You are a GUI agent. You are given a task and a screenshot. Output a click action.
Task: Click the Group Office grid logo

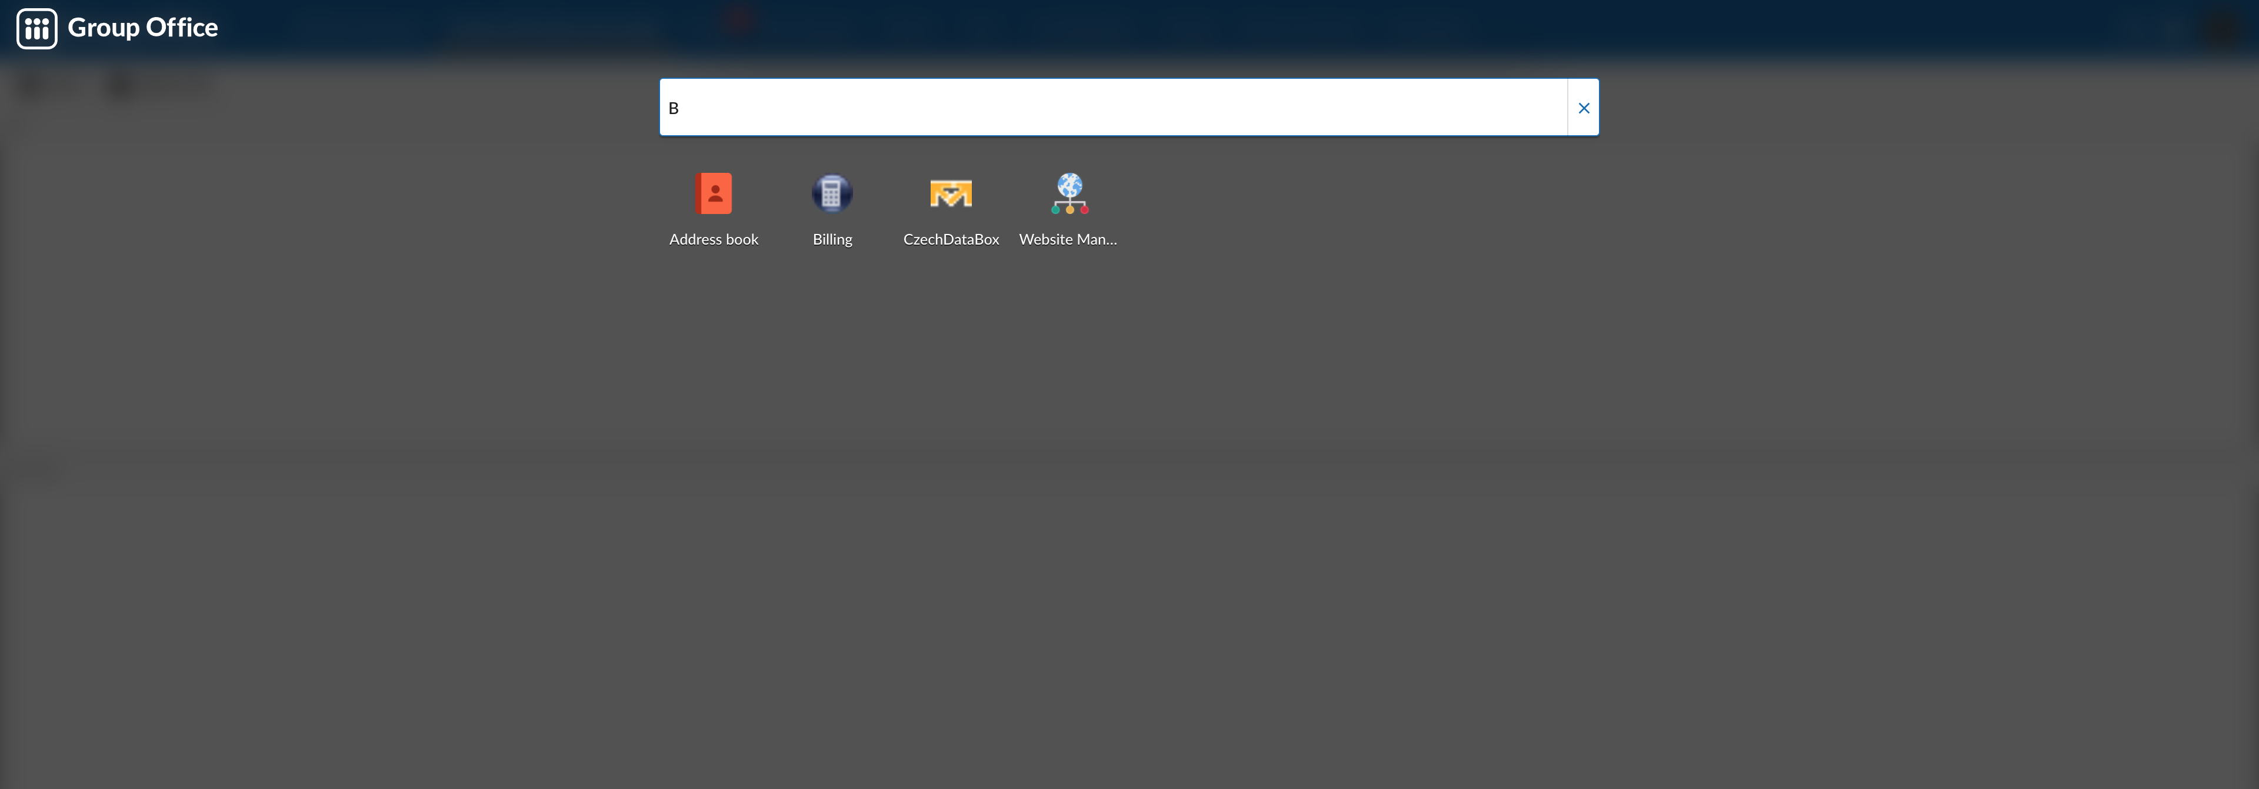tap(37, 28)
